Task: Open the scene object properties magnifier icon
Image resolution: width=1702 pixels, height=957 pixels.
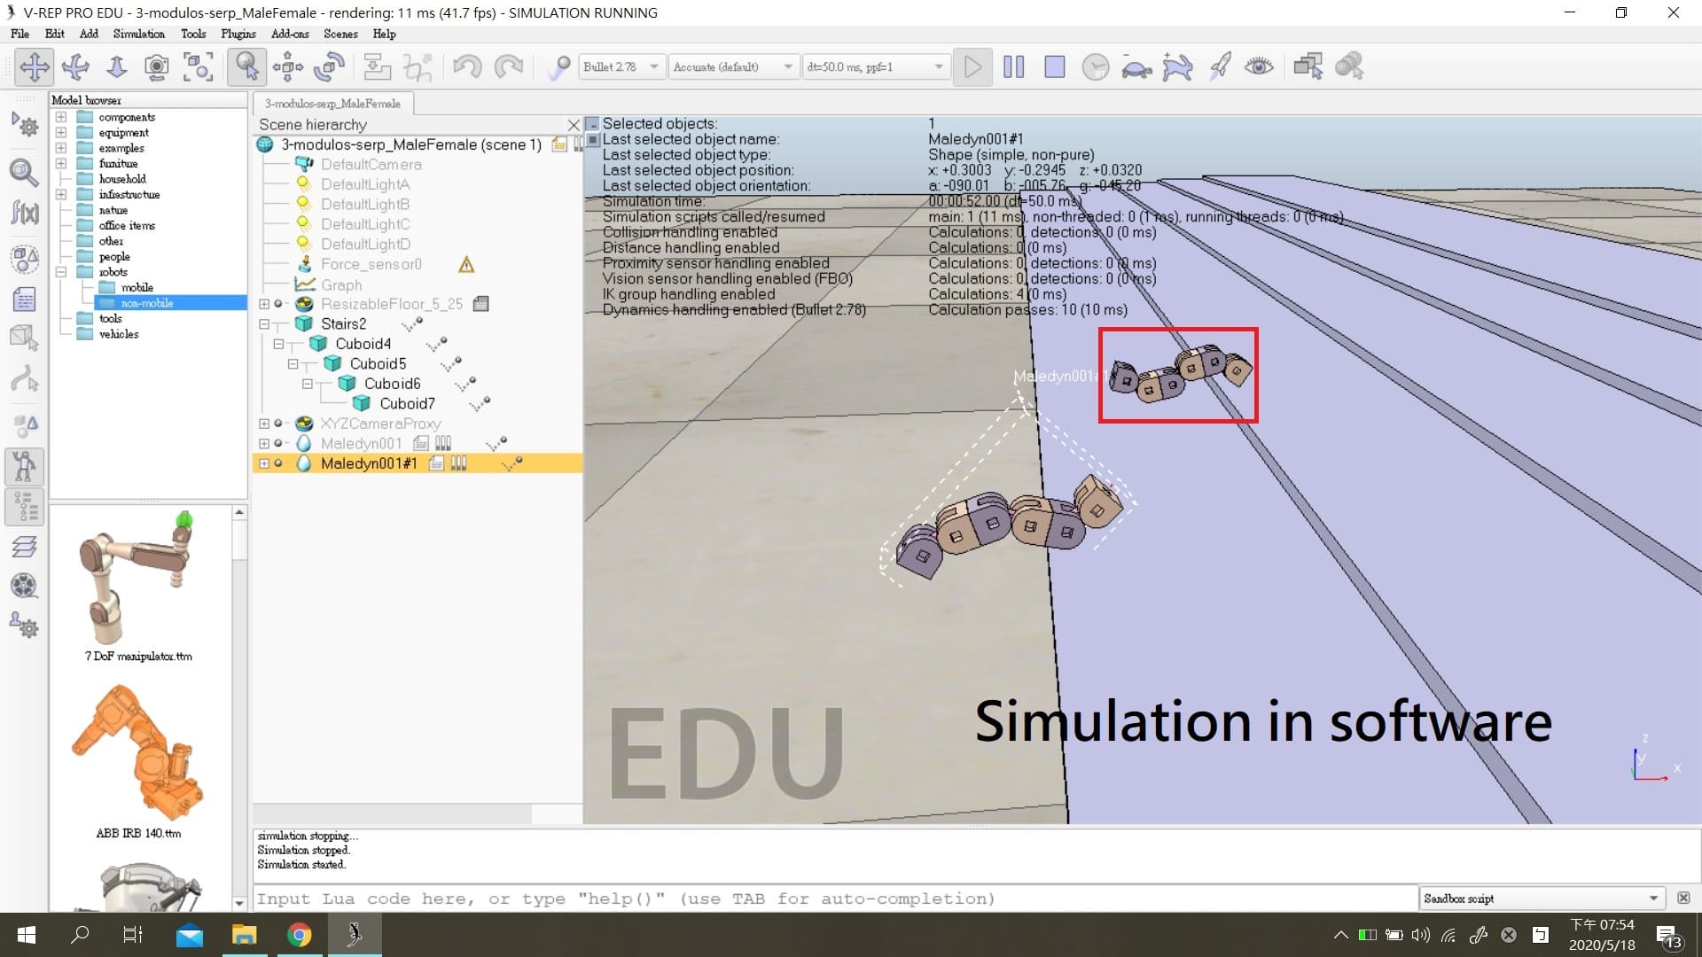Action: 25,172
